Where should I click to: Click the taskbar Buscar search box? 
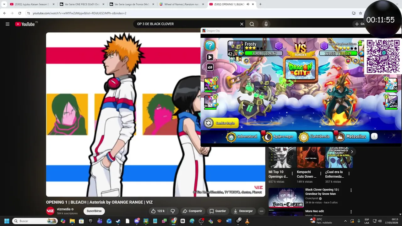pos(35,221)
